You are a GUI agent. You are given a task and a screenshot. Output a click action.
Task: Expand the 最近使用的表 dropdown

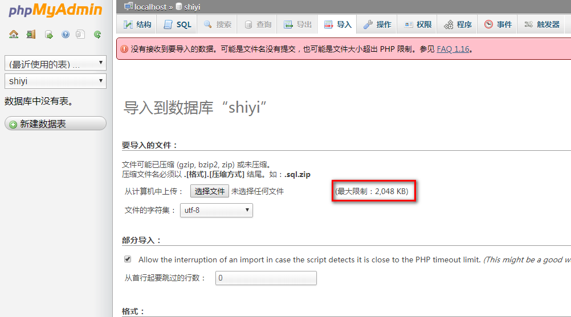click(x=55, y=63)
